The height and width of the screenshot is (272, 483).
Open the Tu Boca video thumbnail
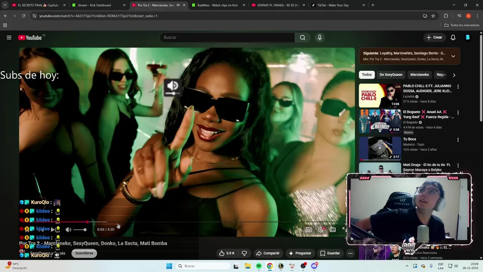point(380,148)
